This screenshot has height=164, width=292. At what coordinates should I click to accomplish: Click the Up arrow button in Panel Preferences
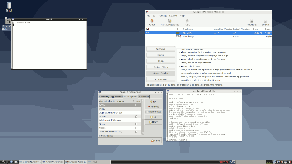tap(153, 117)
